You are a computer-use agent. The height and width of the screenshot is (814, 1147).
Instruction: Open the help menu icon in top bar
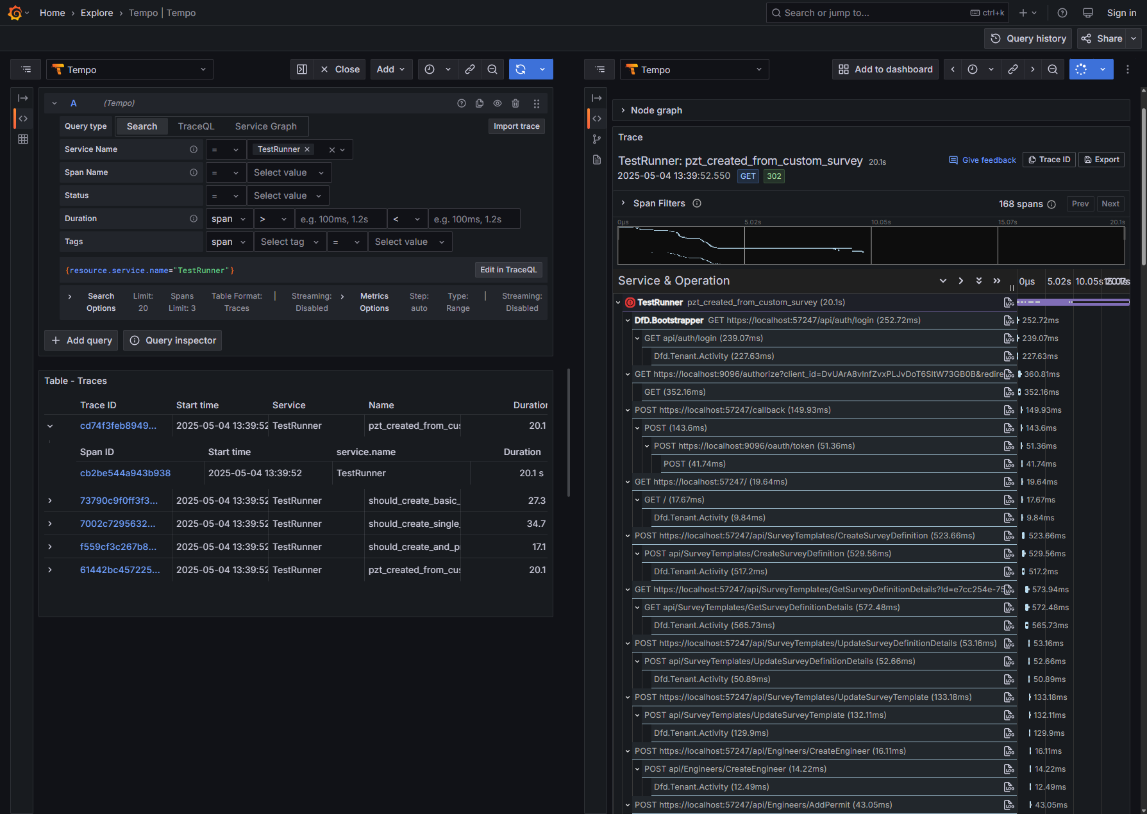tap(1062, 13)
